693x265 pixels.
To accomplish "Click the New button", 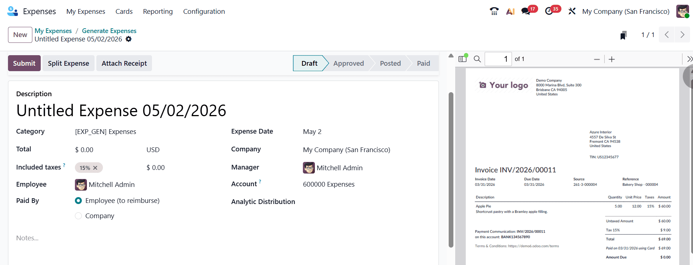I will click(x=20, y=35).
